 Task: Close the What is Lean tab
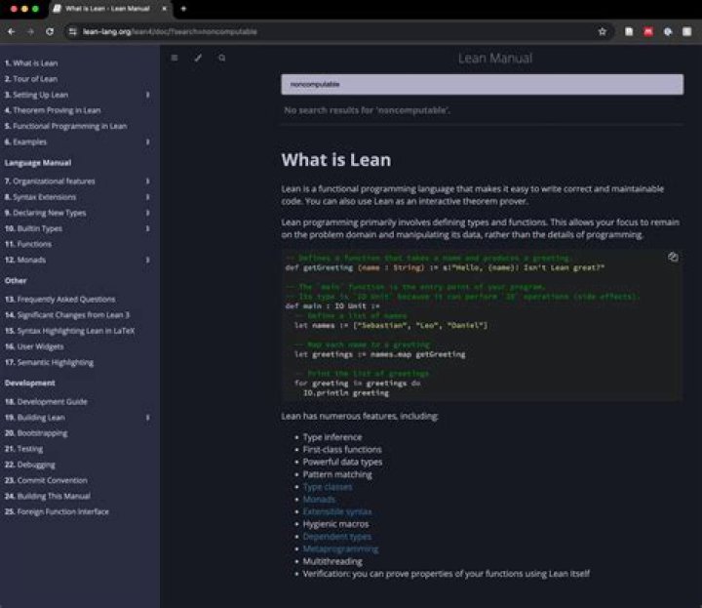click(165, 9)
